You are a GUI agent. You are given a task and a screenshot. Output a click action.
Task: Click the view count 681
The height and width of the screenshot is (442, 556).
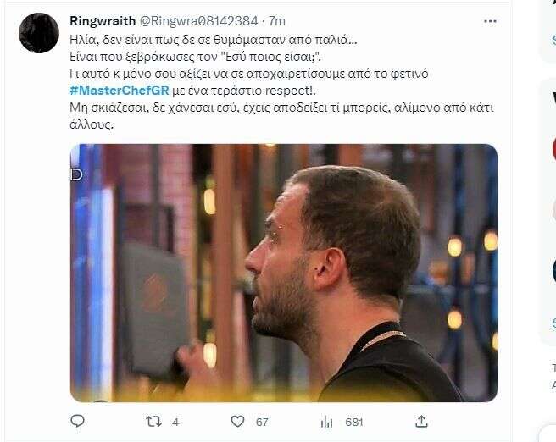354,422
